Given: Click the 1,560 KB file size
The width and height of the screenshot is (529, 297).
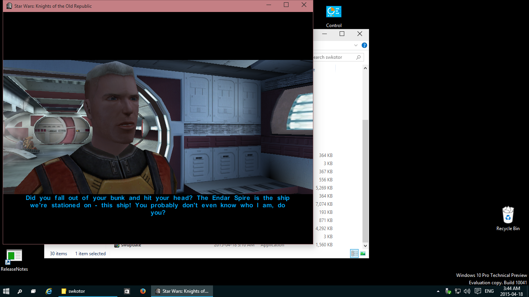Looking at the screenshot, I should click(x=324, y=245).
